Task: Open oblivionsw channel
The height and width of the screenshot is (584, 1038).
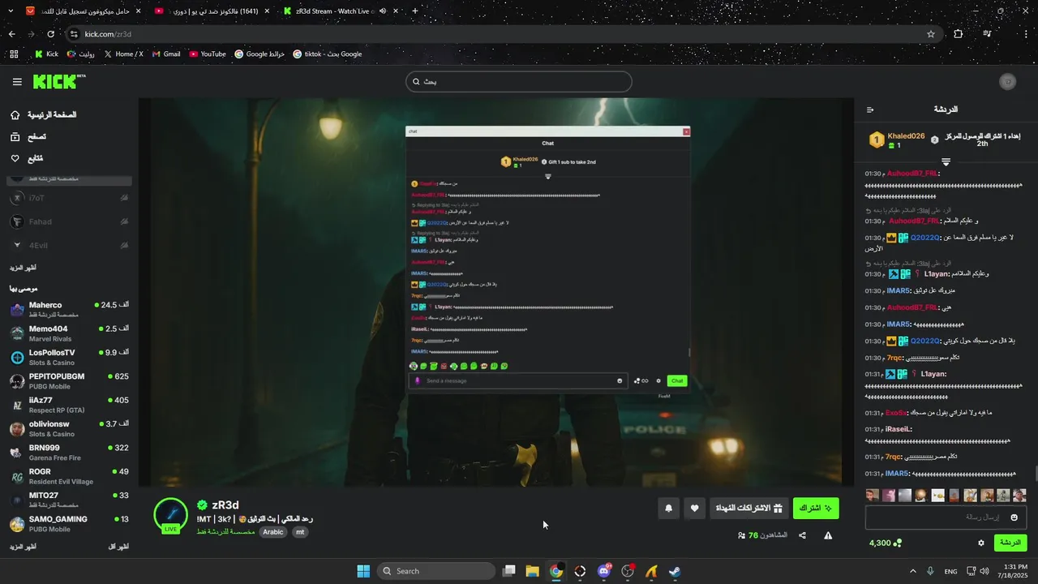Action: pyautogui.click(x=69, y=428)
